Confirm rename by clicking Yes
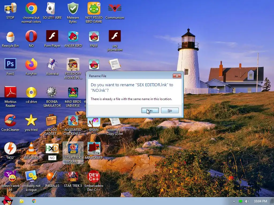The image size is (274, 205). point(150,110)
